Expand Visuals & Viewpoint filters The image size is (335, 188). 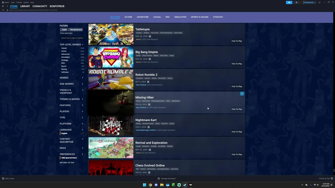pos(71,91)
